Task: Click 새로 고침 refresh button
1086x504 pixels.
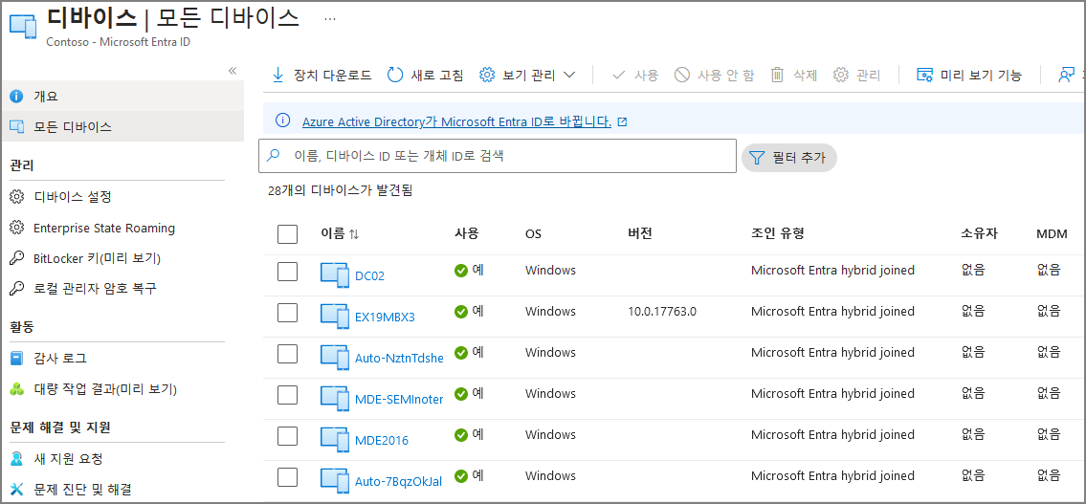Action: coord(425,76)
